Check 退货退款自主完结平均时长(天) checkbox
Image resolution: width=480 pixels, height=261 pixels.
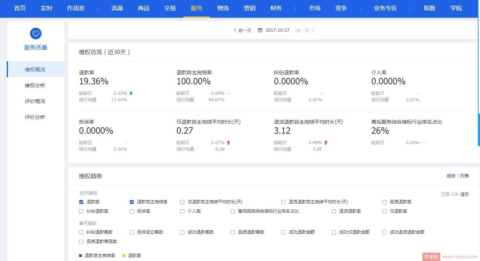click(x=283, y=202)
